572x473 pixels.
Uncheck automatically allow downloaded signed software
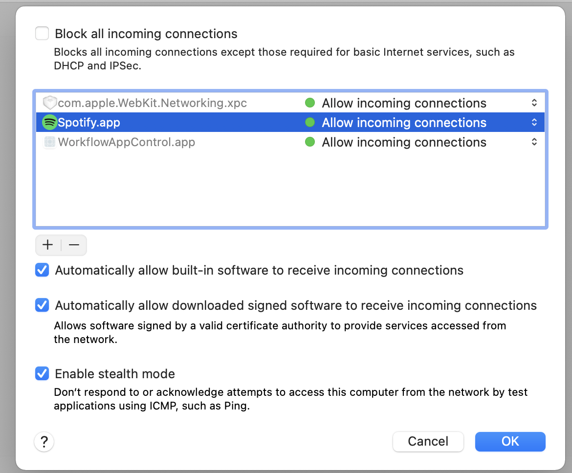tap(42, 305)
